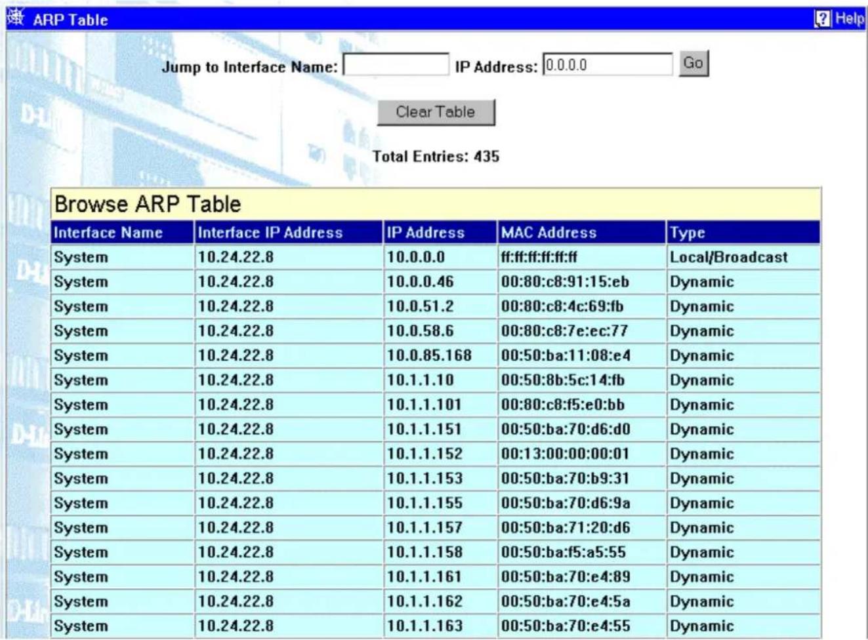868x640 pixels.
Task: Select MAC address 00:50:ba:71:20:d6
Action: point(566,528)
